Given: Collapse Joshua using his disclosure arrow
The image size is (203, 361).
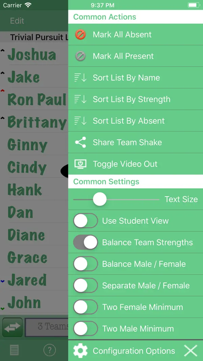Looking at the screenshot, I should pos(3,50).
